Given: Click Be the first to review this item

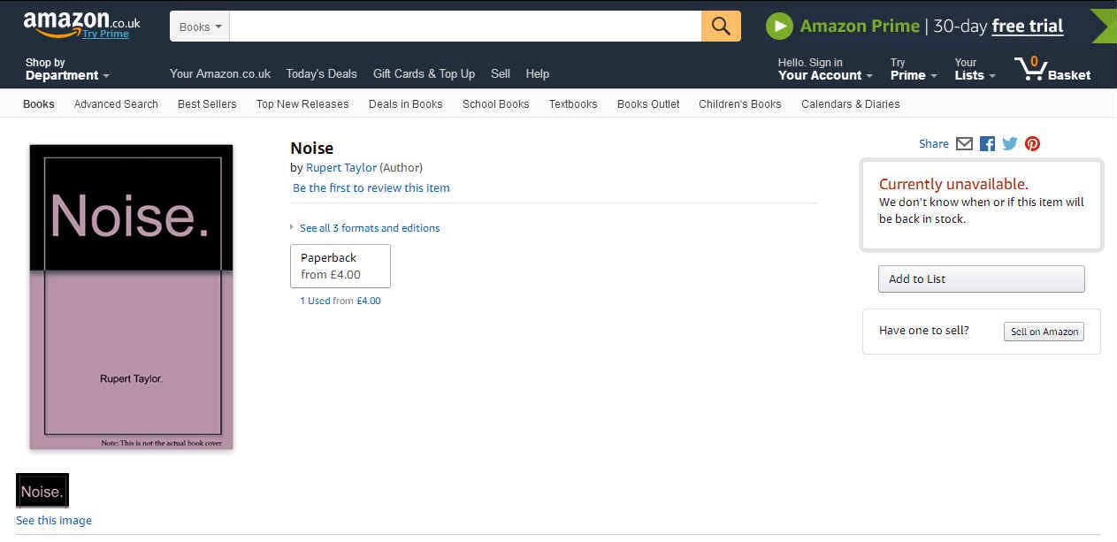Looking at the screenshot, I should 371,188.
